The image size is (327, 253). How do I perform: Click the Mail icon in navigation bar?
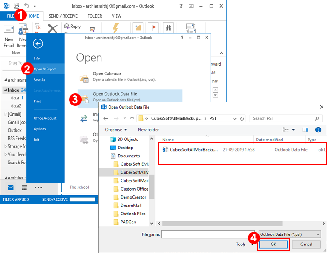[11, 187]
